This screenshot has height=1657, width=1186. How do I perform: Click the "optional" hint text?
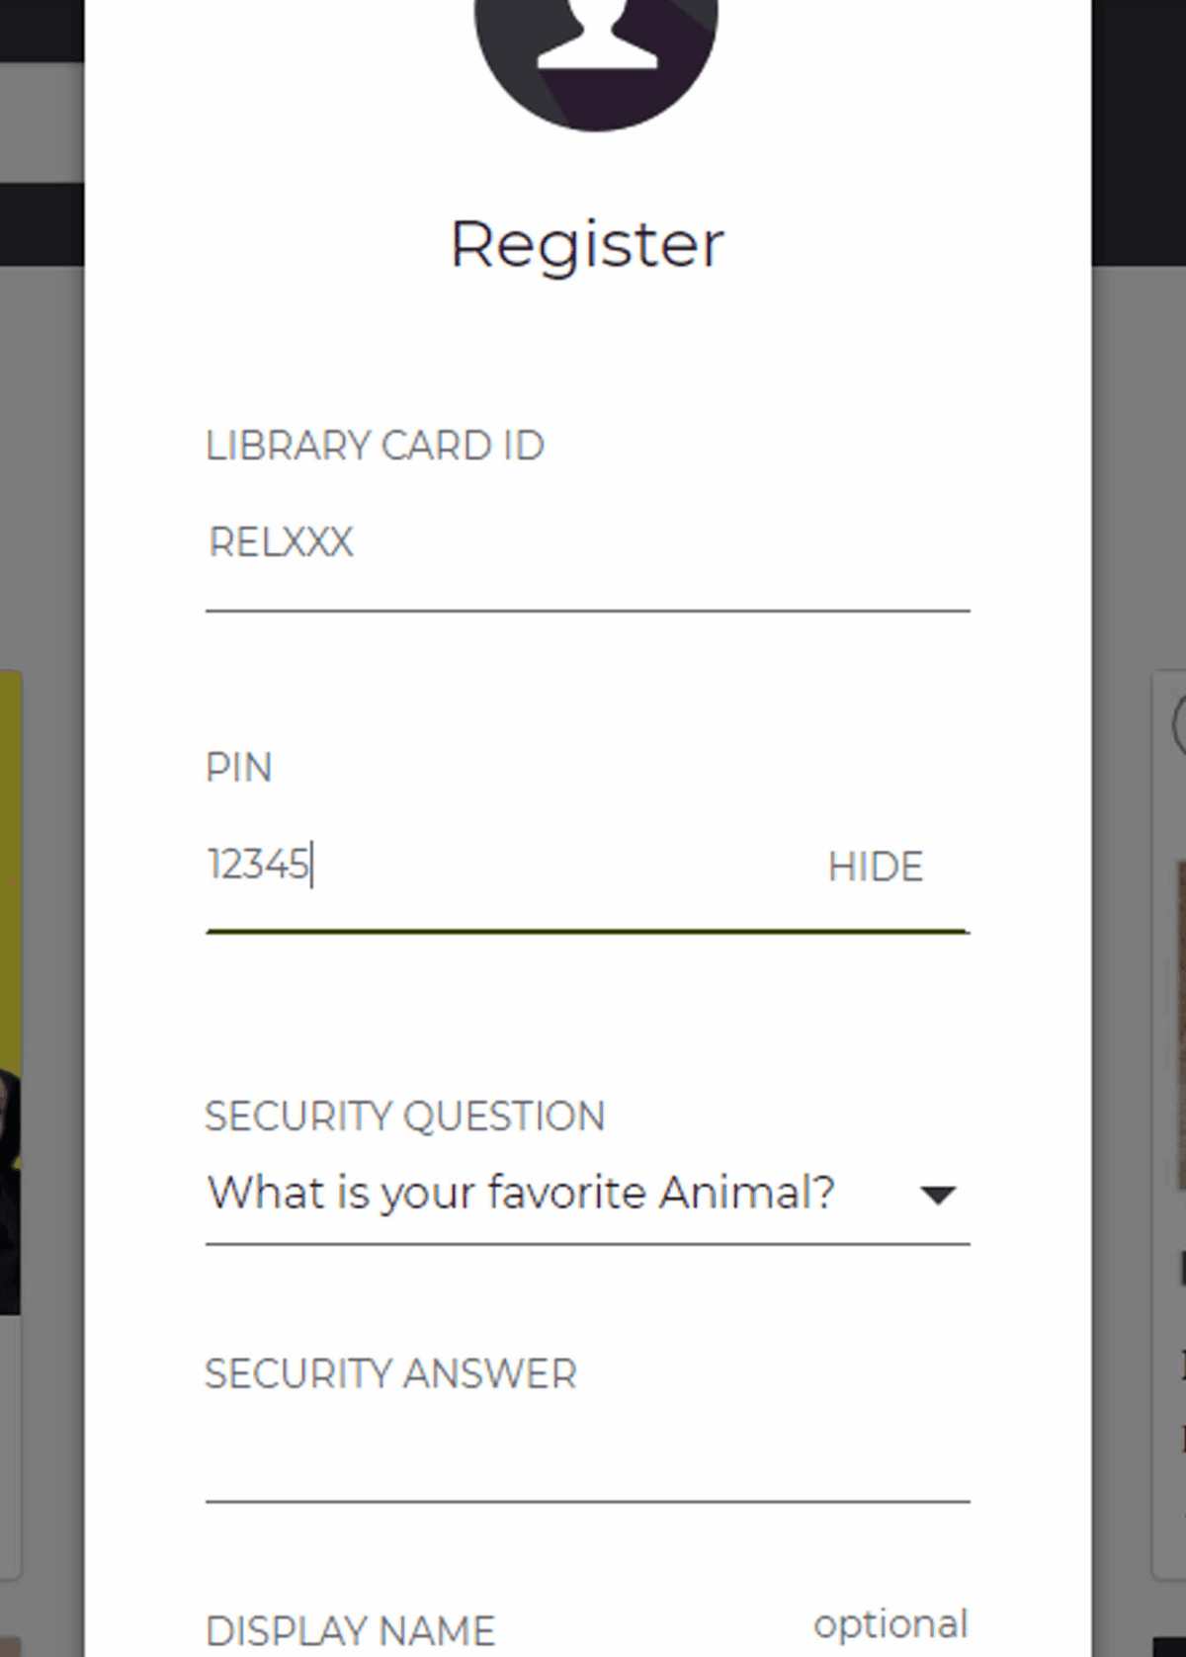[889, 1624]
